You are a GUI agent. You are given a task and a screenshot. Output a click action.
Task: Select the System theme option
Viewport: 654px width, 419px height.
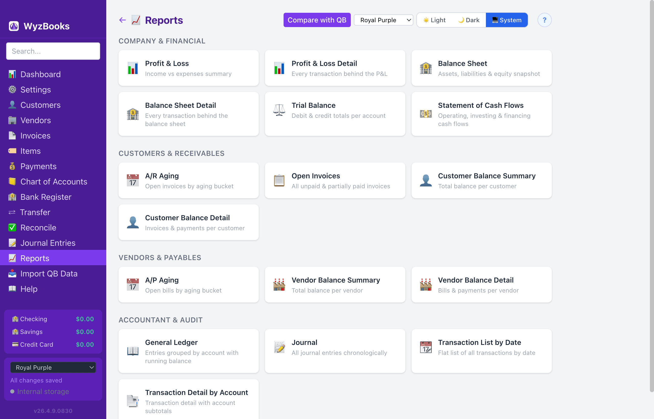tap(506, 20)
